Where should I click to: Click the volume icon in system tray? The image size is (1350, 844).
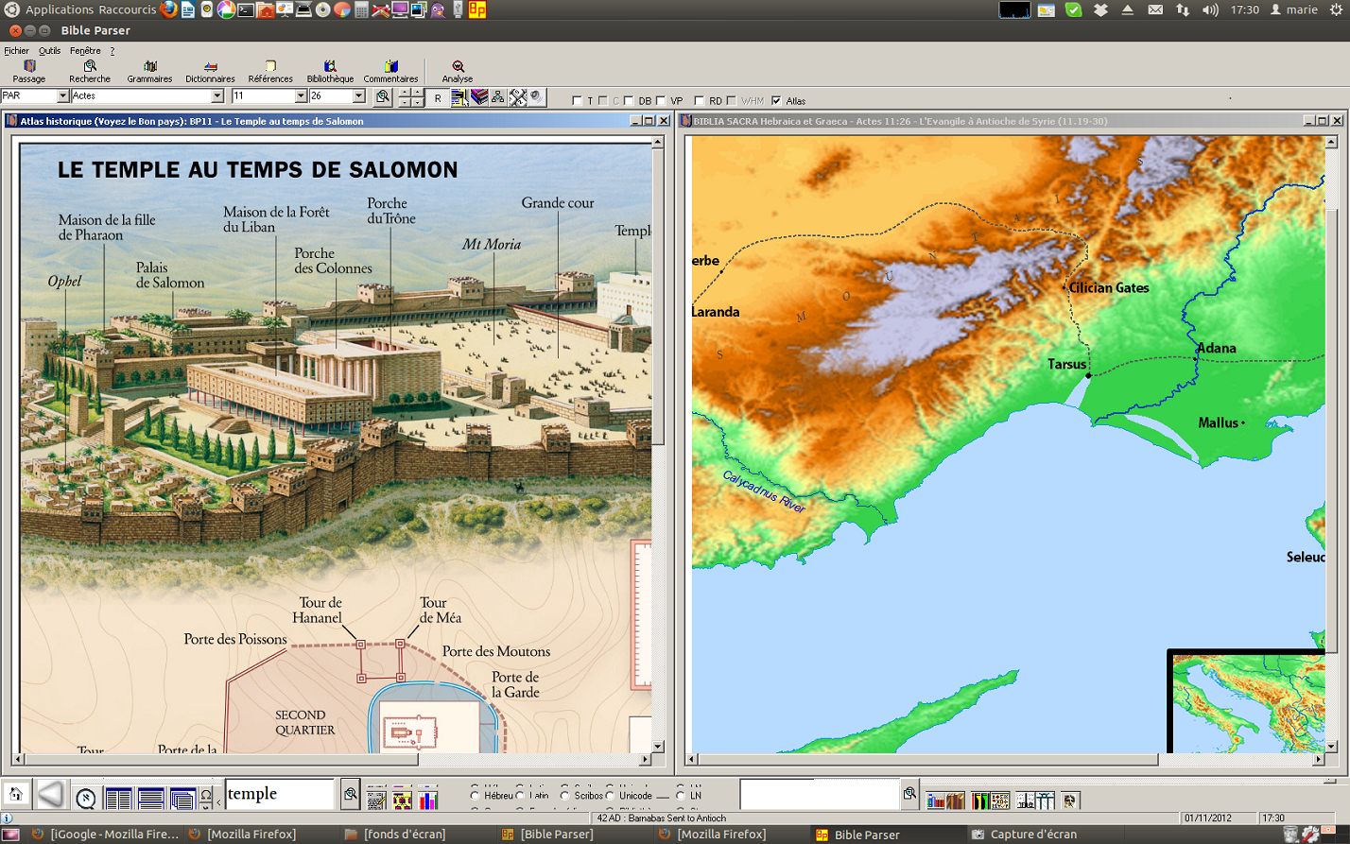tap(1211, 9)
